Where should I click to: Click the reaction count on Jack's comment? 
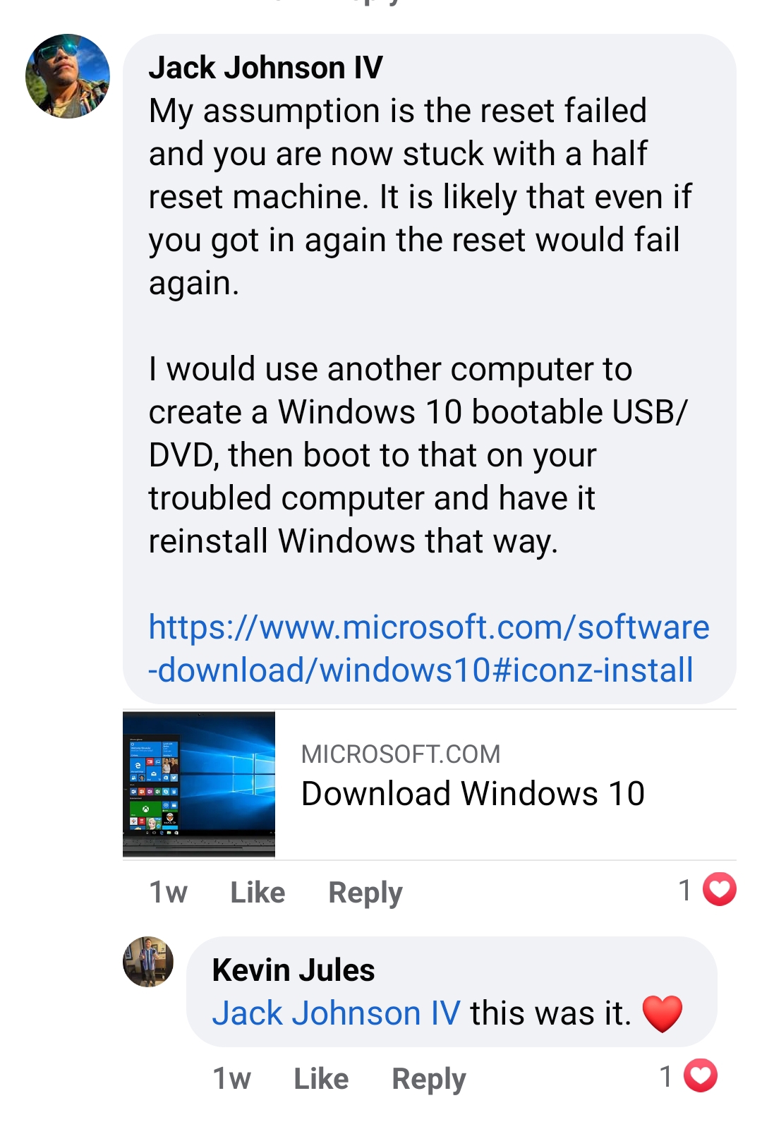684,891
